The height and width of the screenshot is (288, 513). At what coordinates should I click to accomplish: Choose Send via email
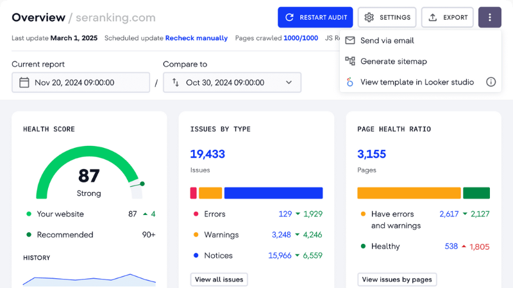pos(421,40)
